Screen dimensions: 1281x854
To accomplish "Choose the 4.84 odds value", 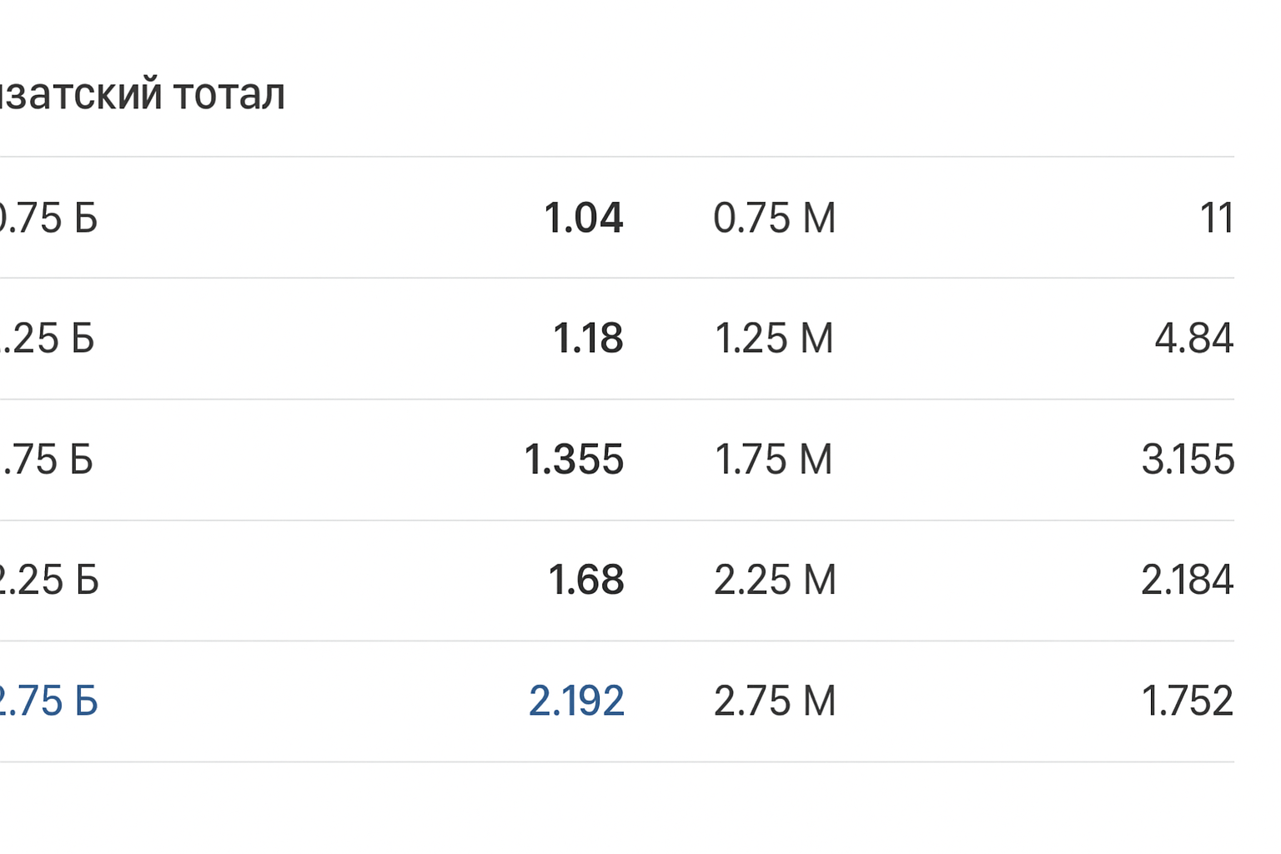I will [x=1193, y=339].
